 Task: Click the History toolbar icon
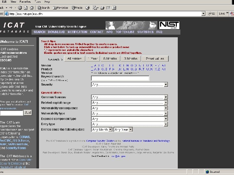tap(87, 8)
